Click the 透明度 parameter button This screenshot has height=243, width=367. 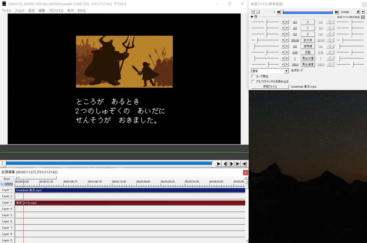pos(308,46)
